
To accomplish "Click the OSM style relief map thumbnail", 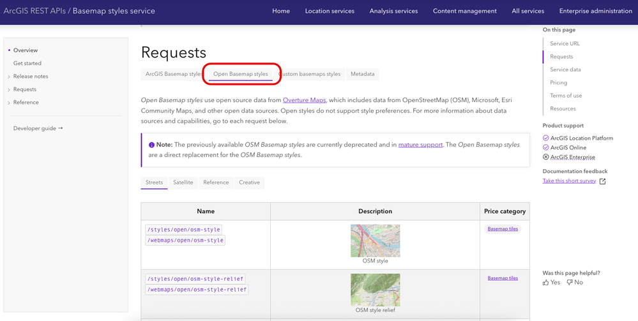I will 375,290.
